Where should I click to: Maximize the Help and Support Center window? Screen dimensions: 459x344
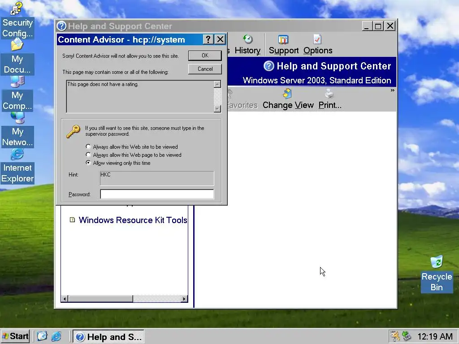click(377, 26)
